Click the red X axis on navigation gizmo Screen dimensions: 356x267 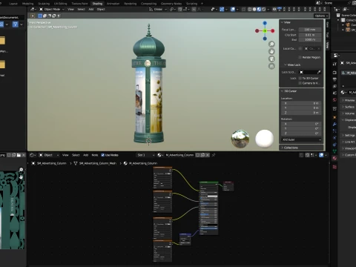(x=272, y=30)
